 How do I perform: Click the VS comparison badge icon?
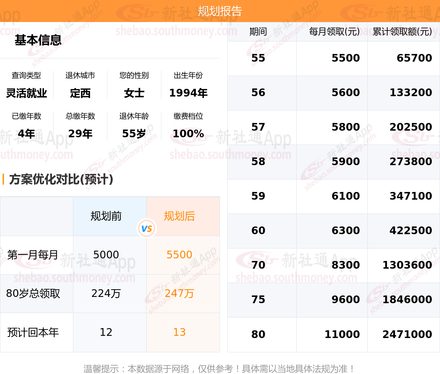pos(147,228)
